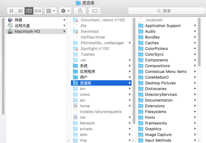
Task: Click the 资源库 library folder icon
Action: click(x=75, y=83)
